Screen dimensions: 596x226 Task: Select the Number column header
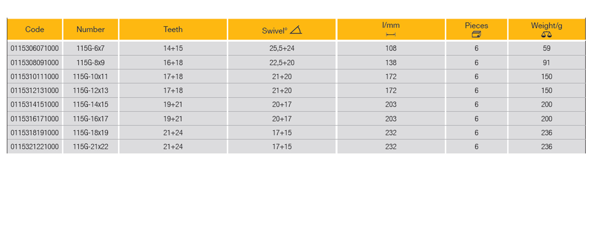[x=91, y=29]
